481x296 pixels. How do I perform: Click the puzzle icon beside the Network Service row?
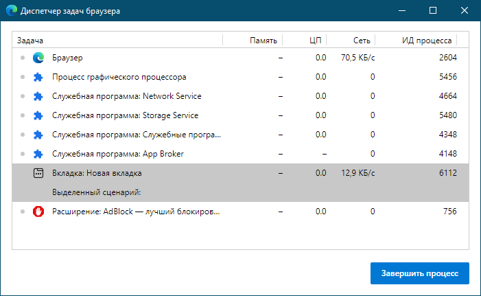[x=38, y=96]
